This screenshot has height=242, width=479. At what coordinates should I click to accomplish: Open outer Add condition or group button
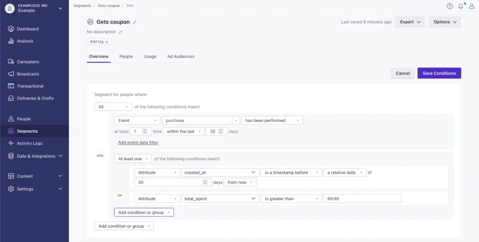click(124, 226)
